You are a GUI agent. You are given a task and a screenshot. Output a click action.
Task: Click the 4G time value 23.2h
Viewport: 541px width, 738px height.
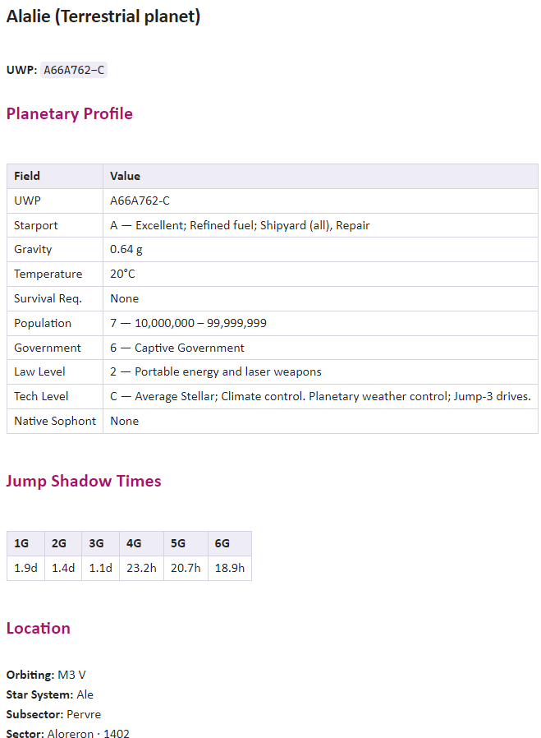pyautogui.click(x=141, y=568)
